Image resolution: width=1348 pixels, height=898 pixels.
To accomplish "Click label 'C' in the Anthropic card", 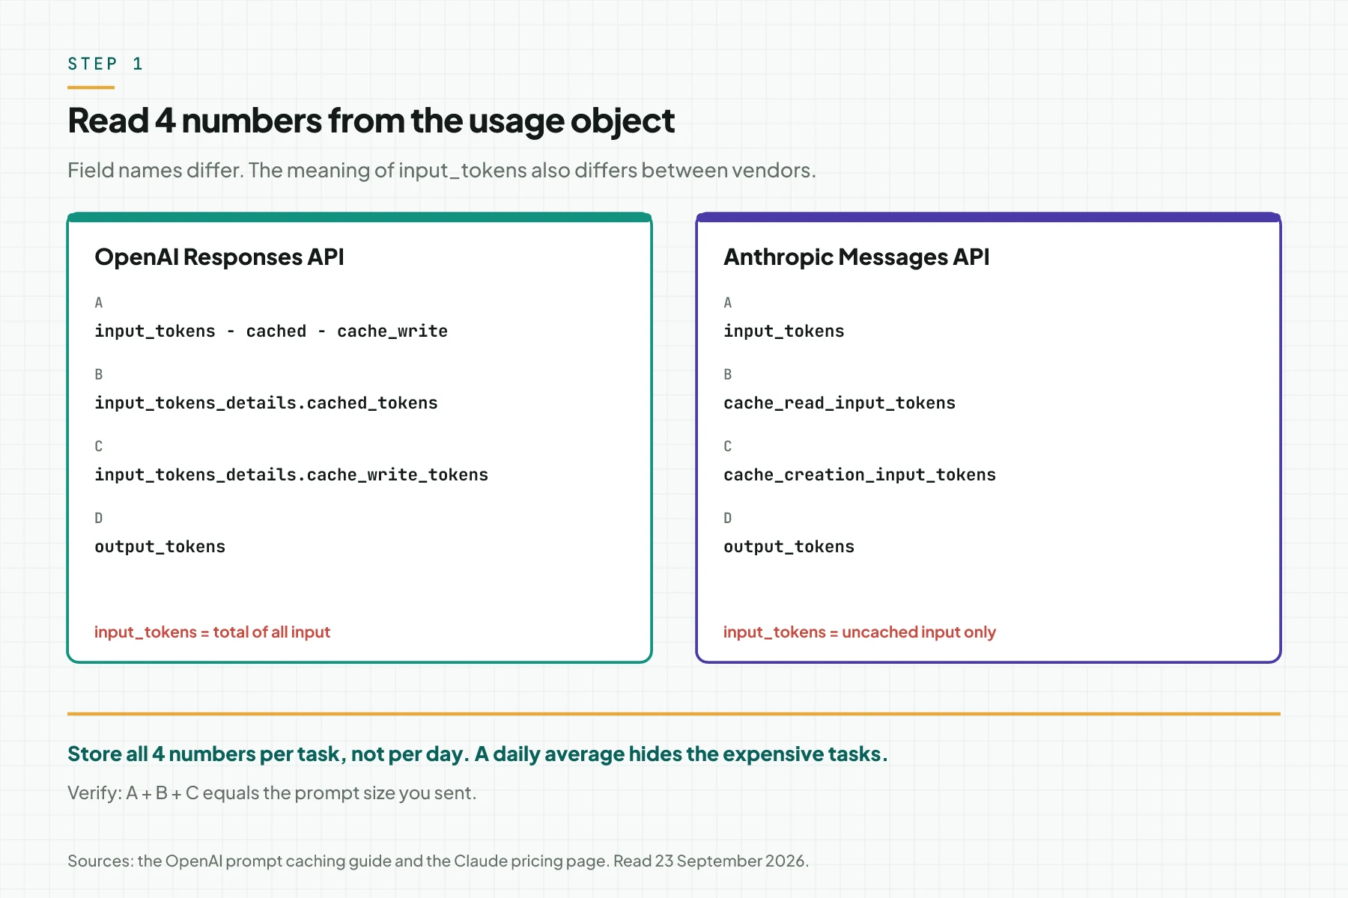I will coord(728,446).
